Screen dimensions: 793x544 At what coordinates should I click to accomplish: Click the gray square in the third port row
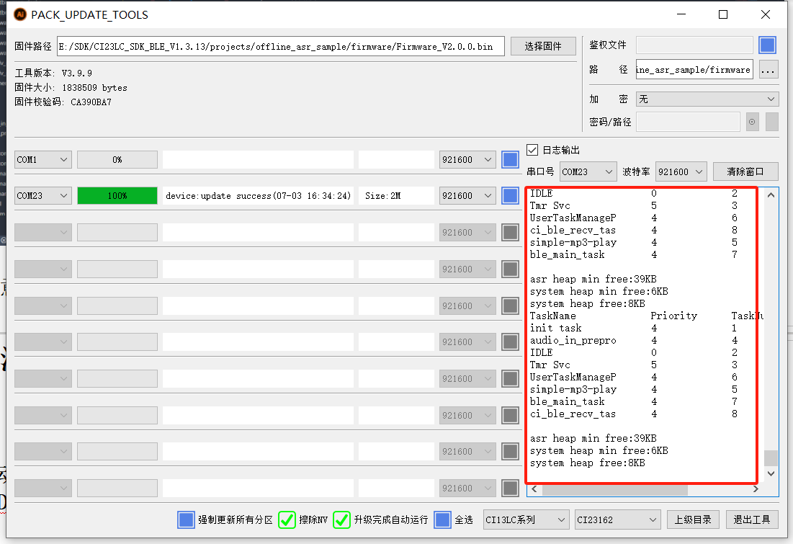511,232
